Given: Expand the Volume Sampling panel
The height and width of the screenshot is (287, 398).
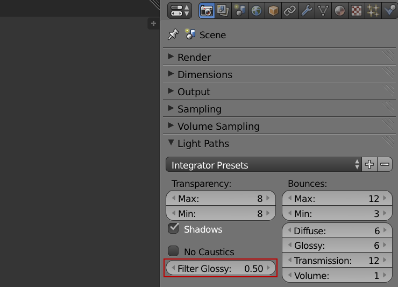Looking at the screenshot, I should 170,125.
